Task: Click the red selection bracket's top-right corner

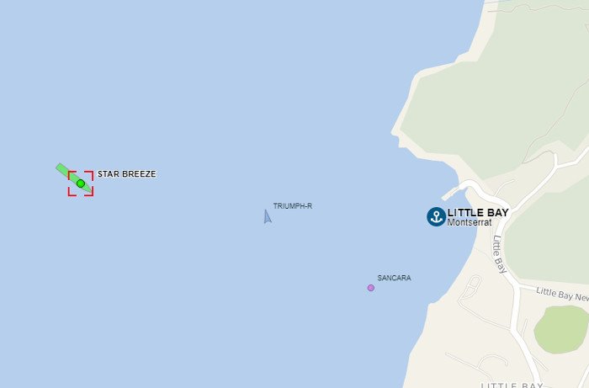Action: pyautogui.click(x=89, y=175)
